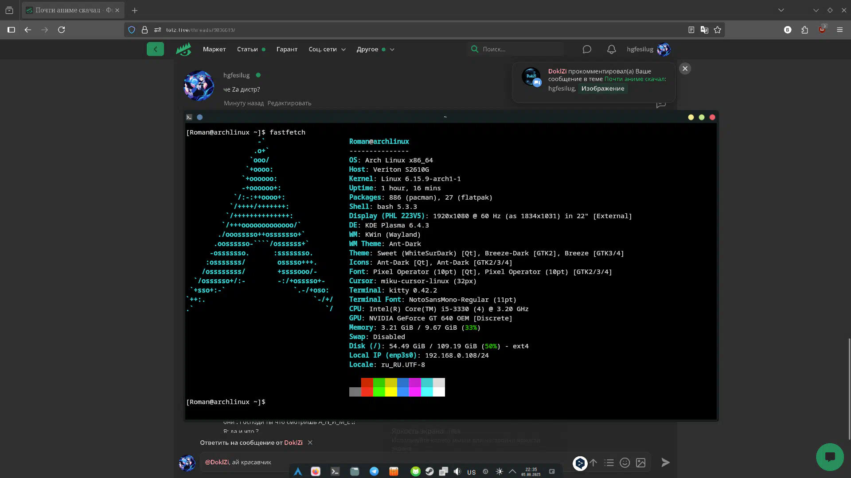Cancel reply to DoklZi with X
Screen dimensions: 851x478
pyautogui.click(x=310, y=443)
